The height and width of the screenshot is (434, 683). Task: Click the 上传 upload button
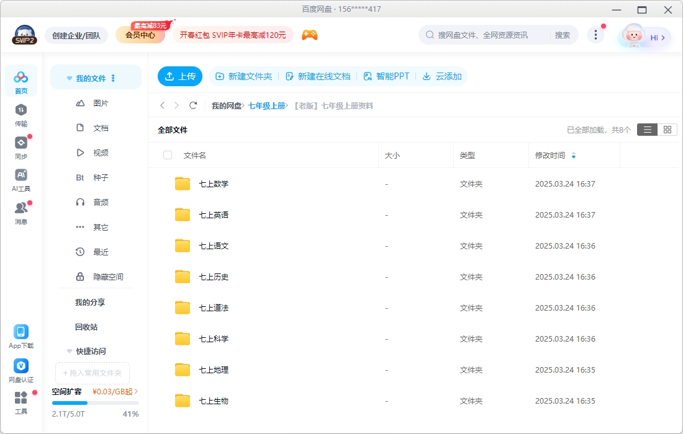180,76
